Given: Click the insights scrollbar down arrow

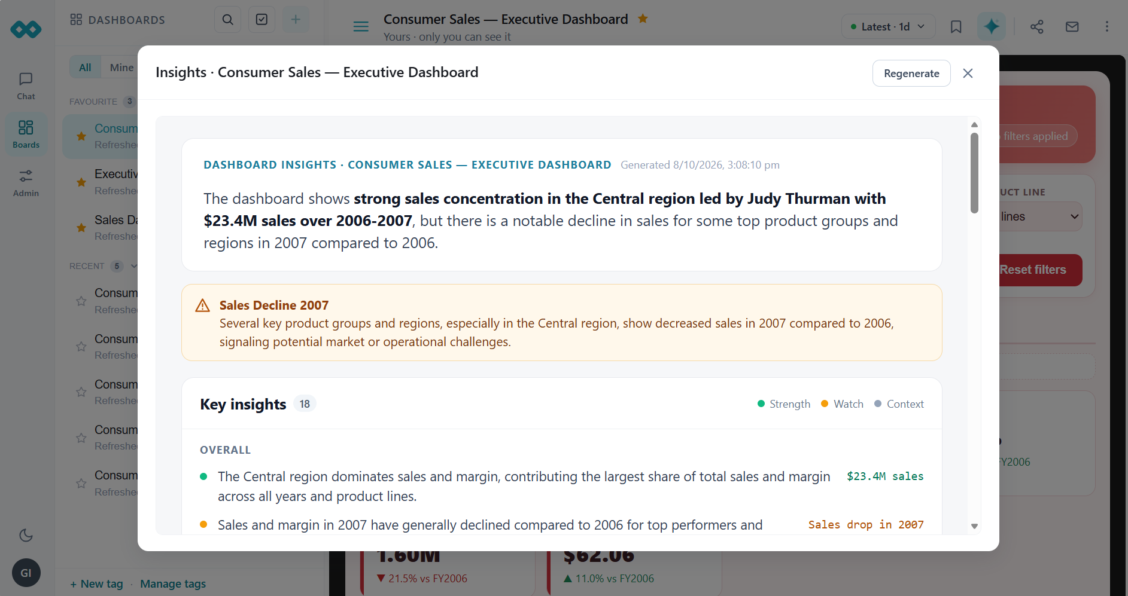Looking at the screenshot, I should point(974,526).
